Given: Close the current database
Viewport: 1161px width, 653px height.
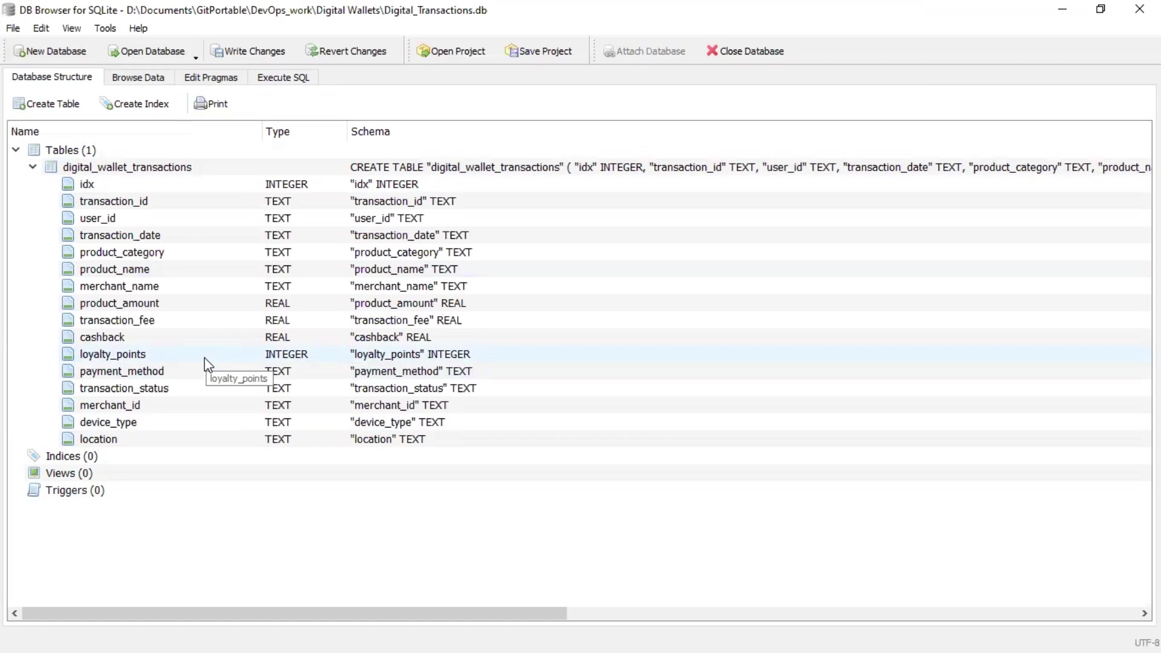Looking at the screenshot, I should pyautogui.click(x=745, y=51).
